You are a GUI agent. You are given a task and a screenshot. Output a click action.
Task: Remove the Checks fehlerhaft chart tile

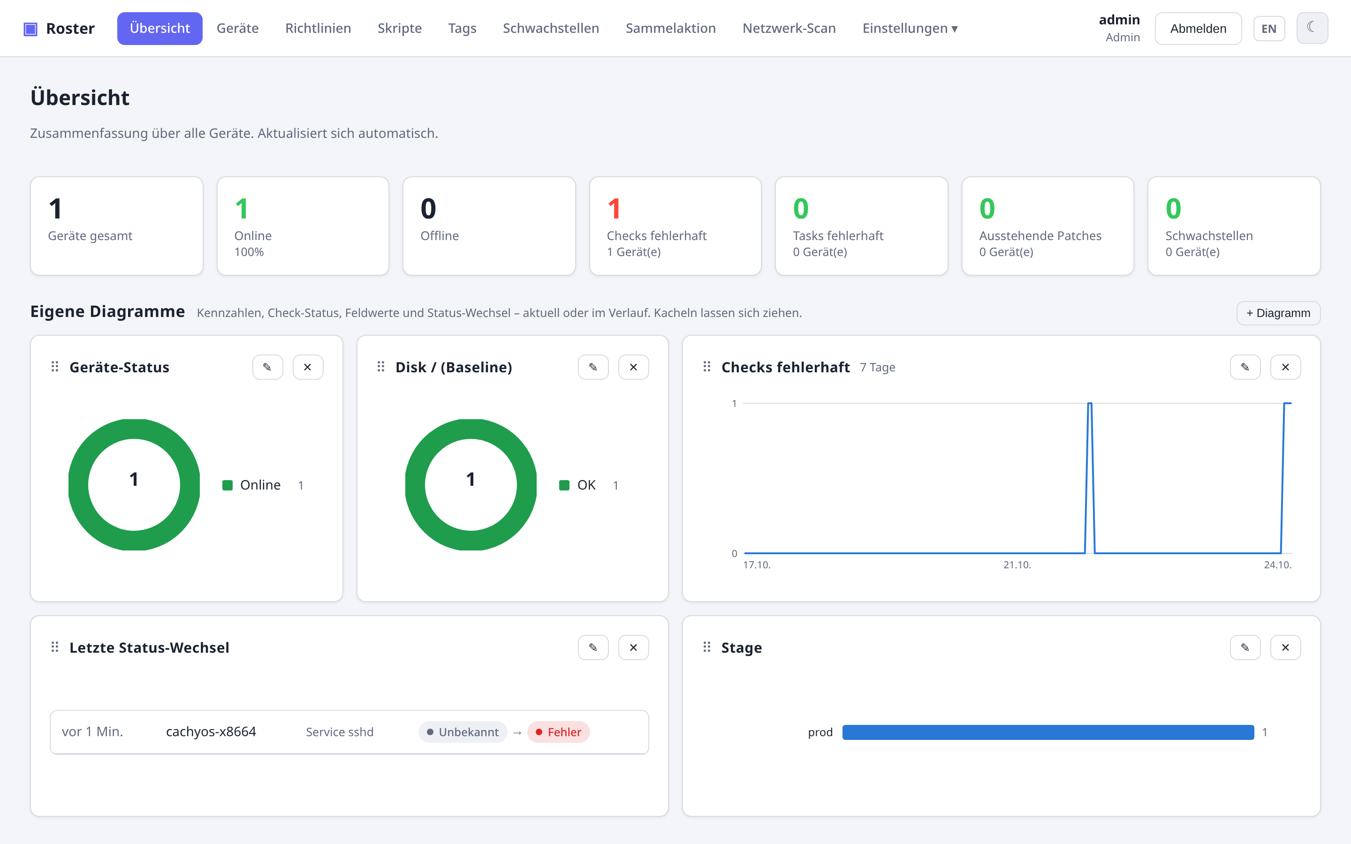click(x=1285, y=367)
